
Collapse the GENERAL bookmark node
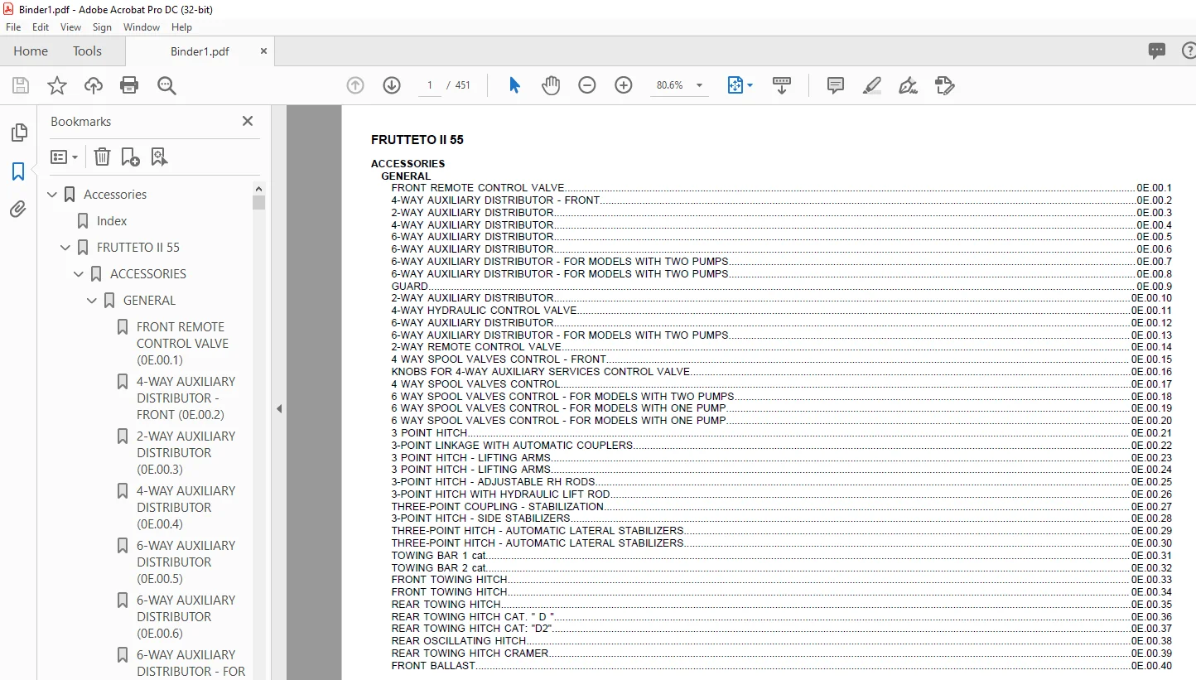(x=93, y=301)
